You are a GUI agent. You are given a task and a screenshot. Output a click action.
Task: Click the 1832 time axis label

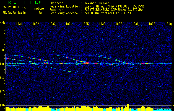(36, 24)
